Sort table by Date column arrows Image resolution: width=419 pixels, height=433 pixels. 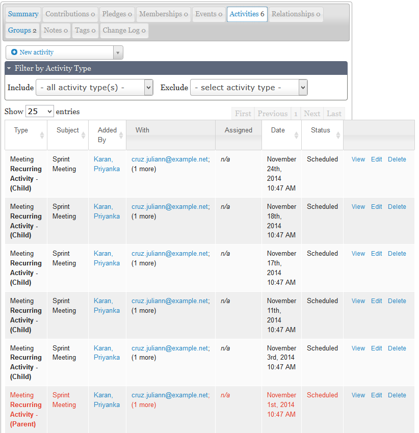(x=296, y=135)
